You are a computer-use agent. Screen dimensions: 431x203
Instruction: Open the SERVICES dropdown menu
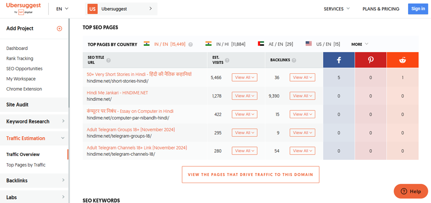[x=337, y=9]
